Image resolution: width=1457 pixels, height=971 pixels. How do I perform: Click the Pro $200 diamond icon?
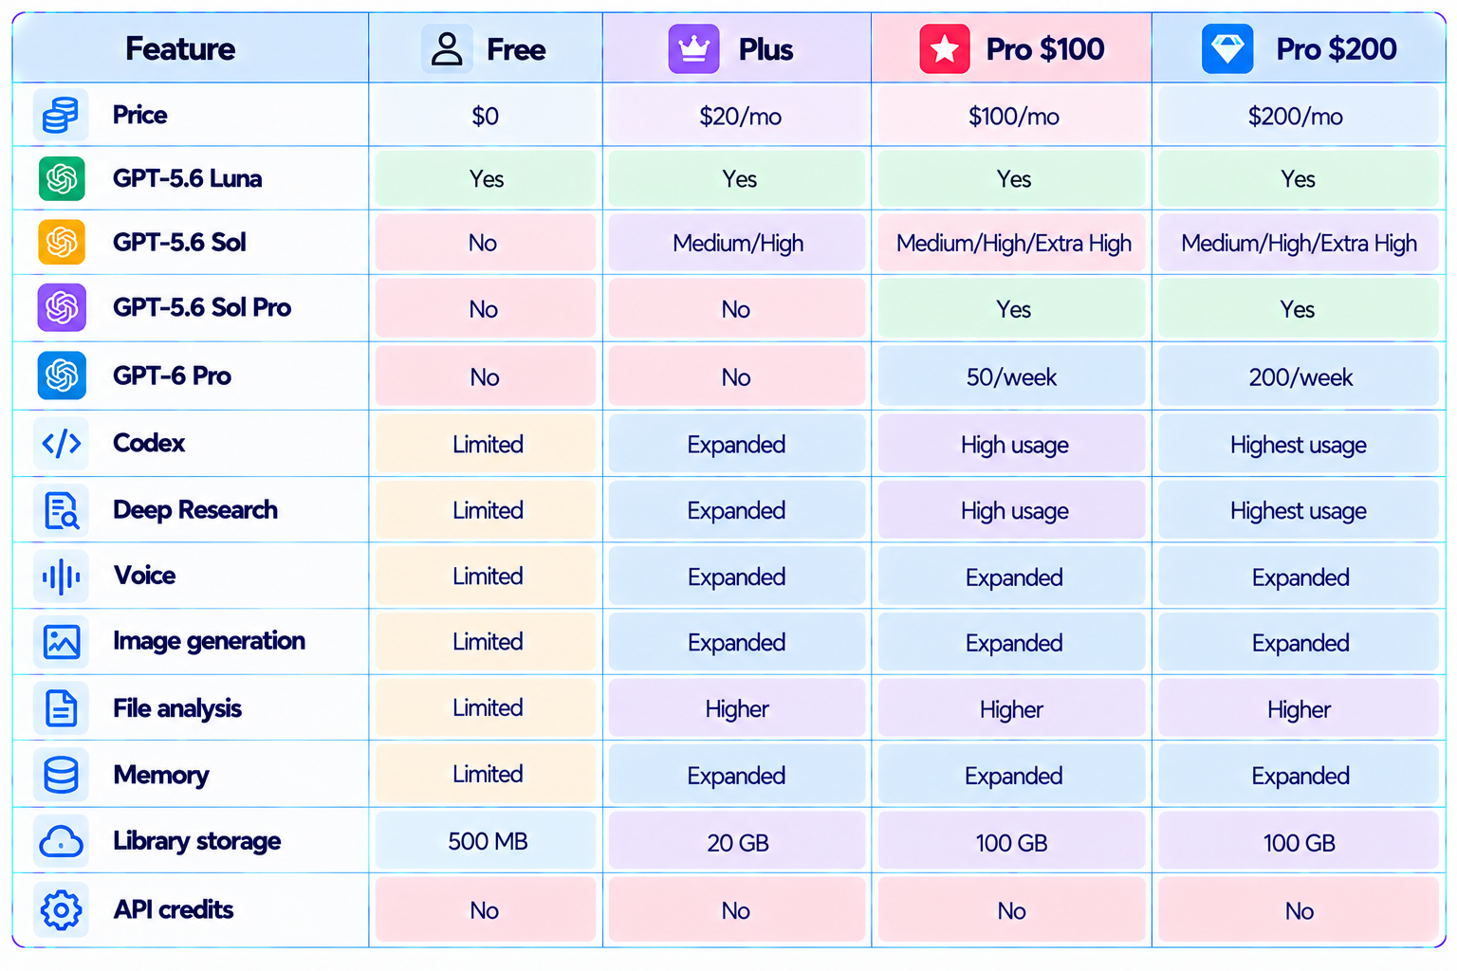(1227, 49)
